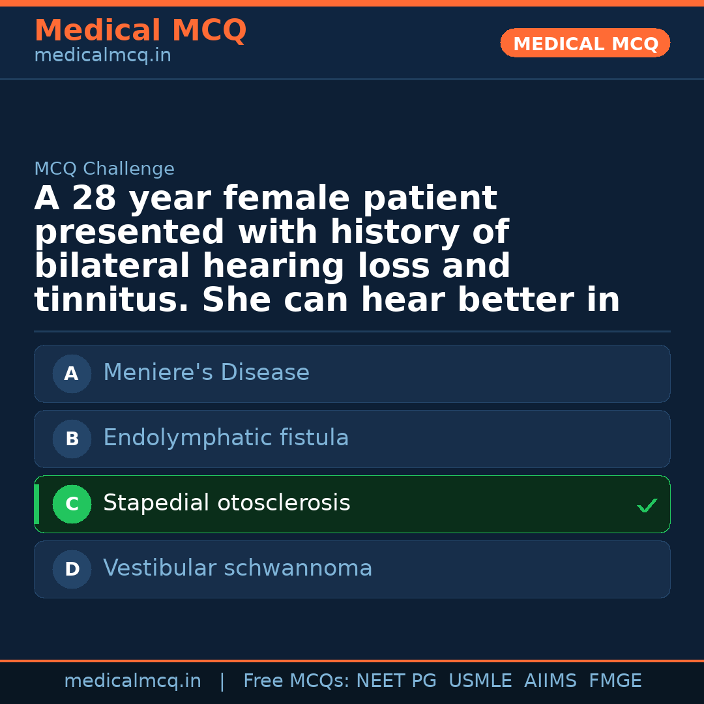Click the MCQ Challenge label
Image resolution: width=704 pixels, height=704 pixels.
coord(104,169)
